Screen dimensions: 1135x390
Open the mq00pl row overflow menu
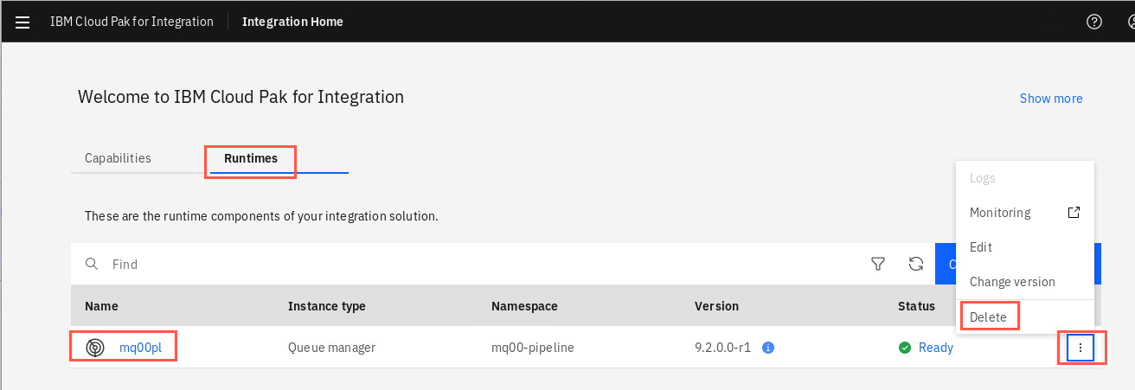tap(1080, 348)
